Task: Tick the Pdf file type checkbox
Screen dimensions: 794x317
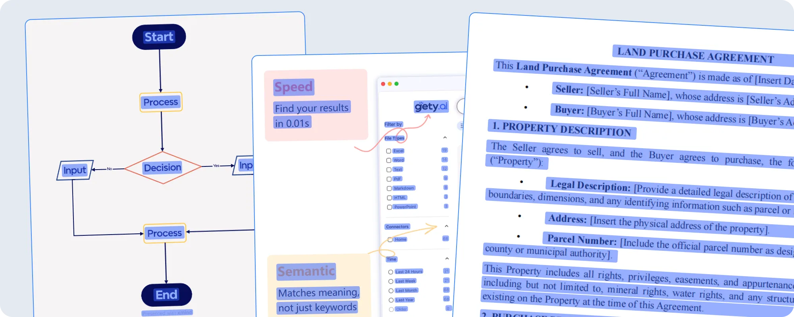Action: (389, 179)
